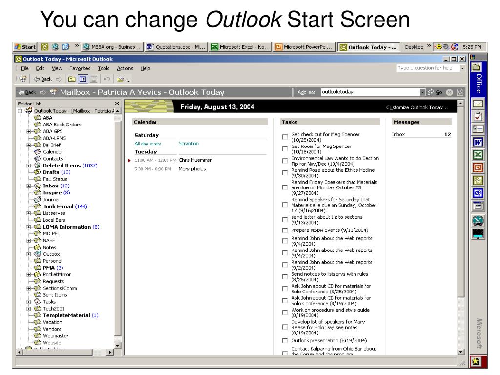
Task: Click the yellow star icon below the Office bar
Action: [x=476, y=361]
